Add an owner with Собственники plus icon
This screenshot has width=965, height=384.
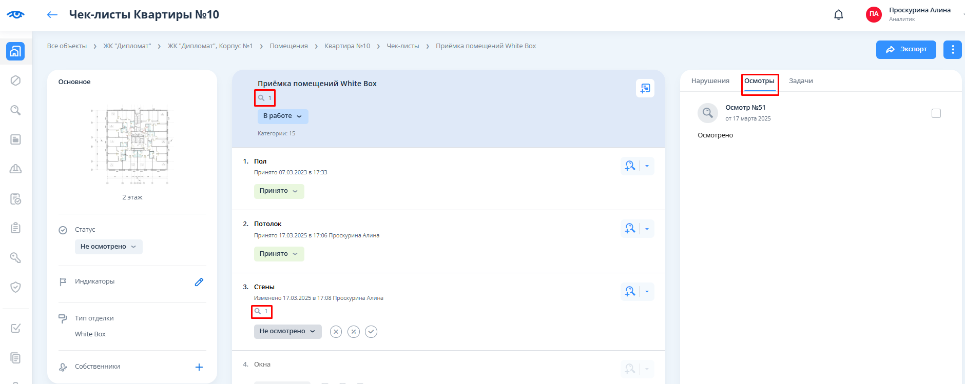pos(199,367)
